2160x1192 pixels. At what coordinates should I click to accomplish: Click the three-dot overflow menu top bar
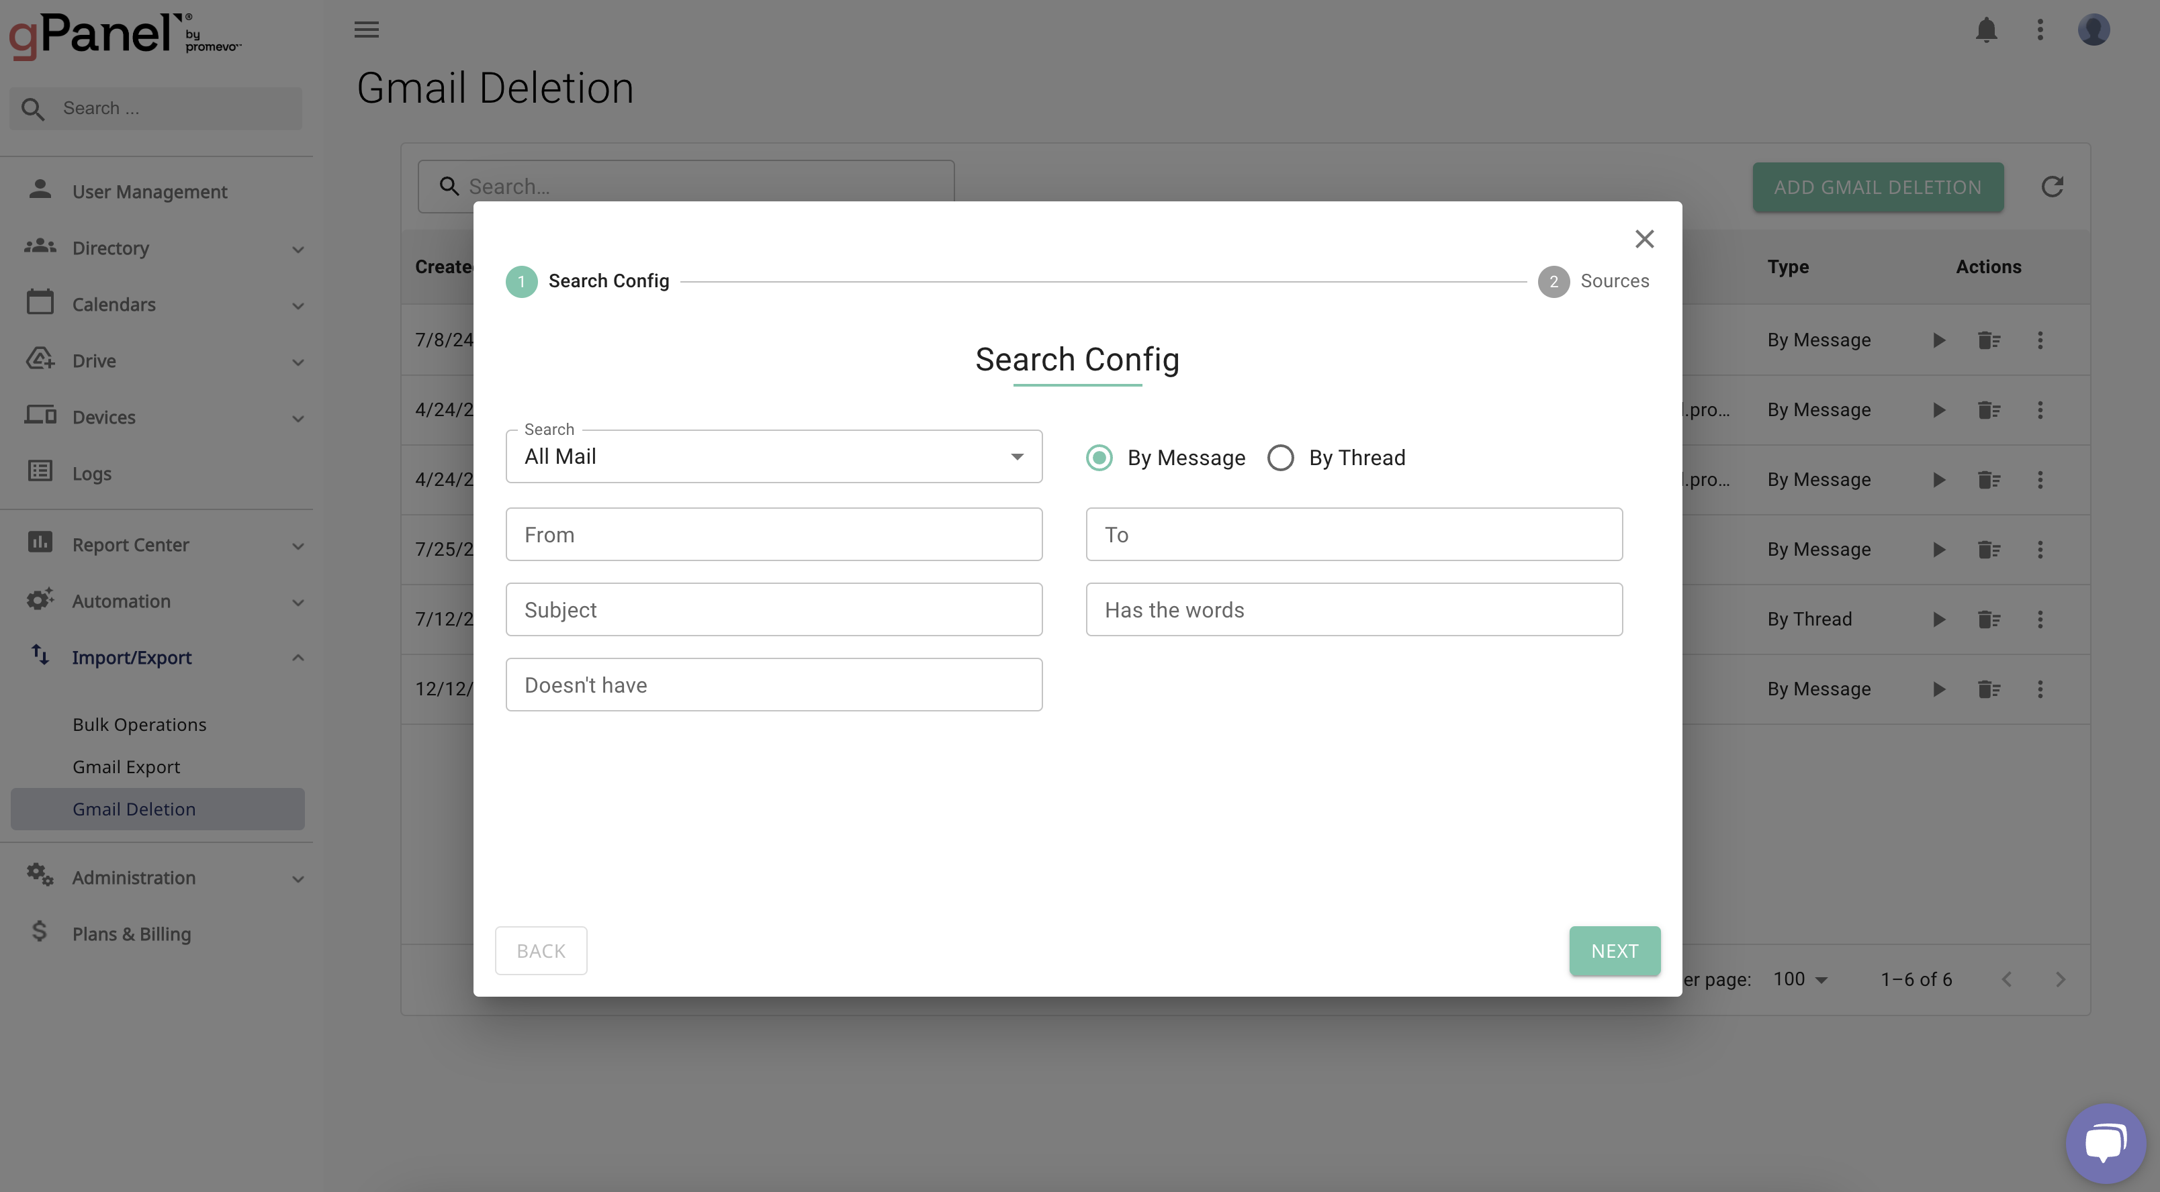(x=2040, y=30)
